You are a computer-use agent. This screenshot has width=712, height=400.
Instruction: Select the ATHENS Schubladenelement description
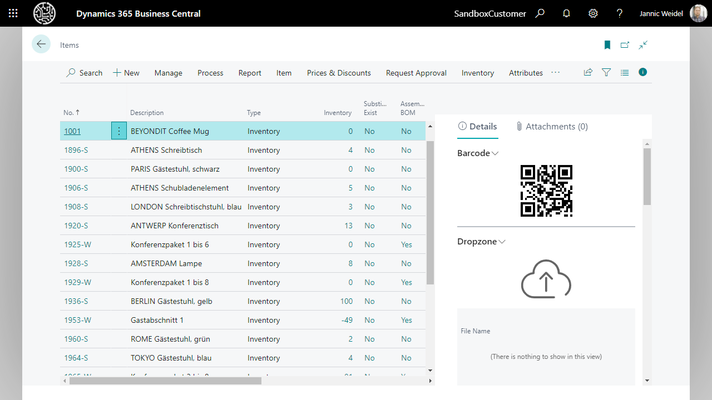[180, 188]
